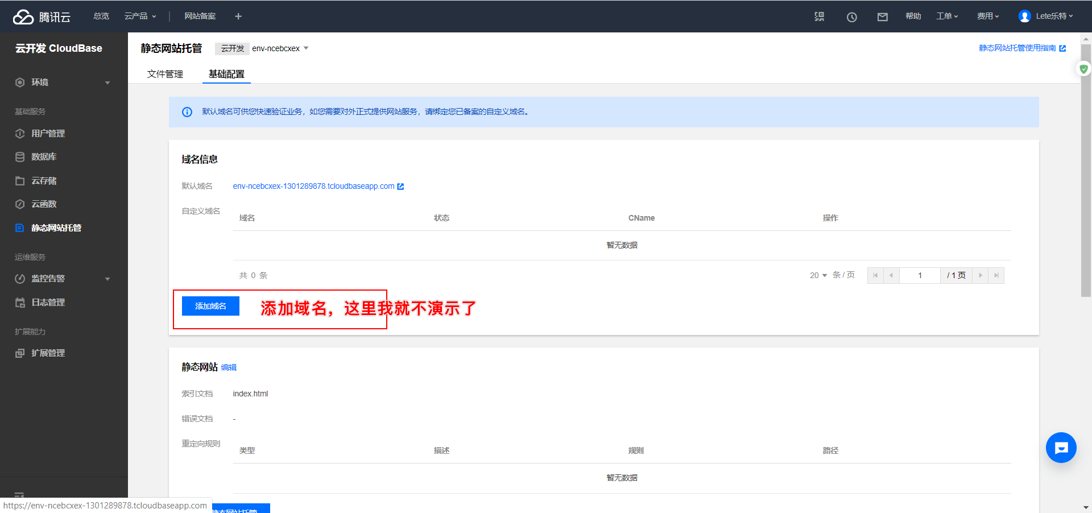Open the env-ncebcxex environment dropdown

[x=280, y=48]
